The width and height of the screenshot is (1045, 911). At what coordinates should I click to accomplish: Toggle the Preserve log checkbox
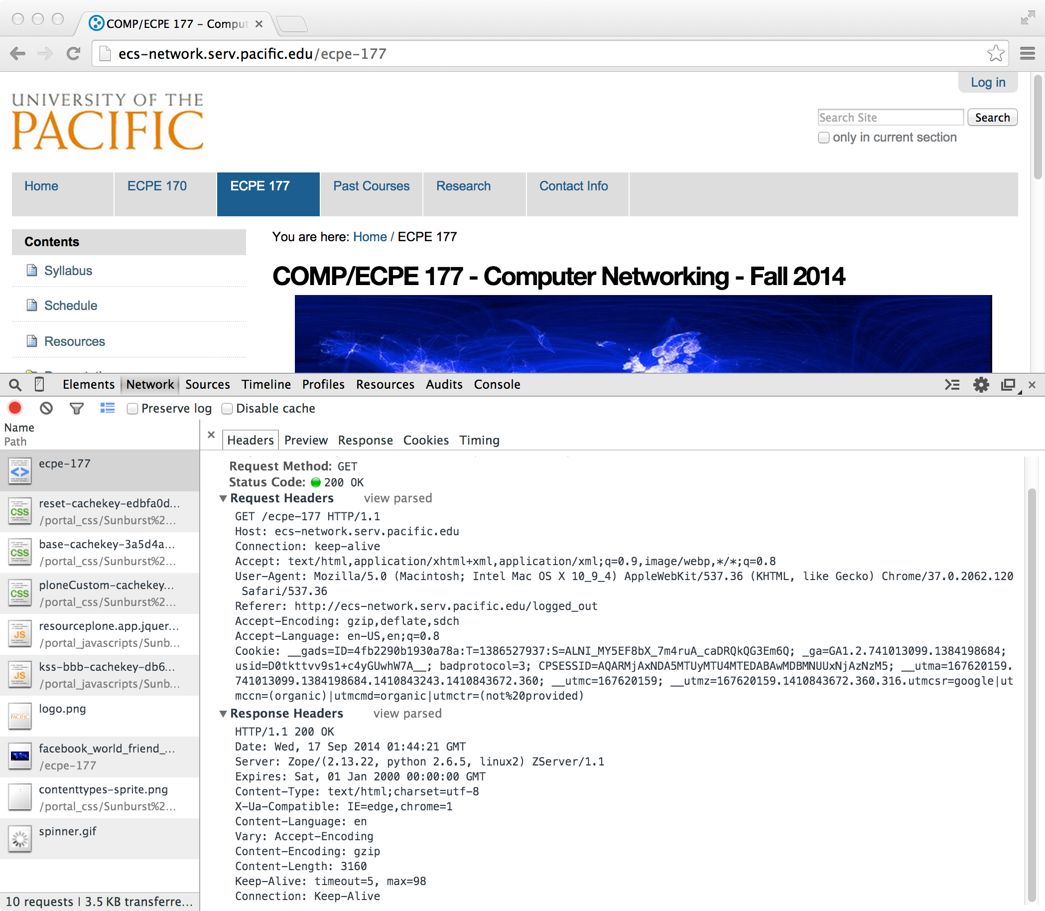131,408
